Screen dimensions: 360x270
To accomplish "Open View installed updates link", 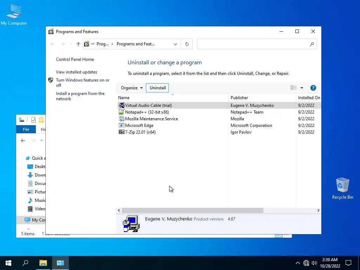I will pyautogui.click(x=76, y=72).
